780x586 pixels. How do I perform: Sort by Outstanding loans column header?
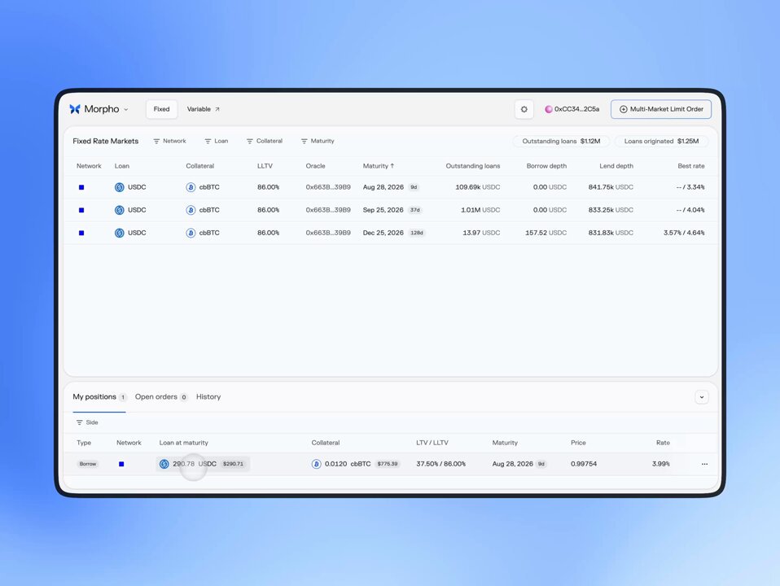(472, 166)
